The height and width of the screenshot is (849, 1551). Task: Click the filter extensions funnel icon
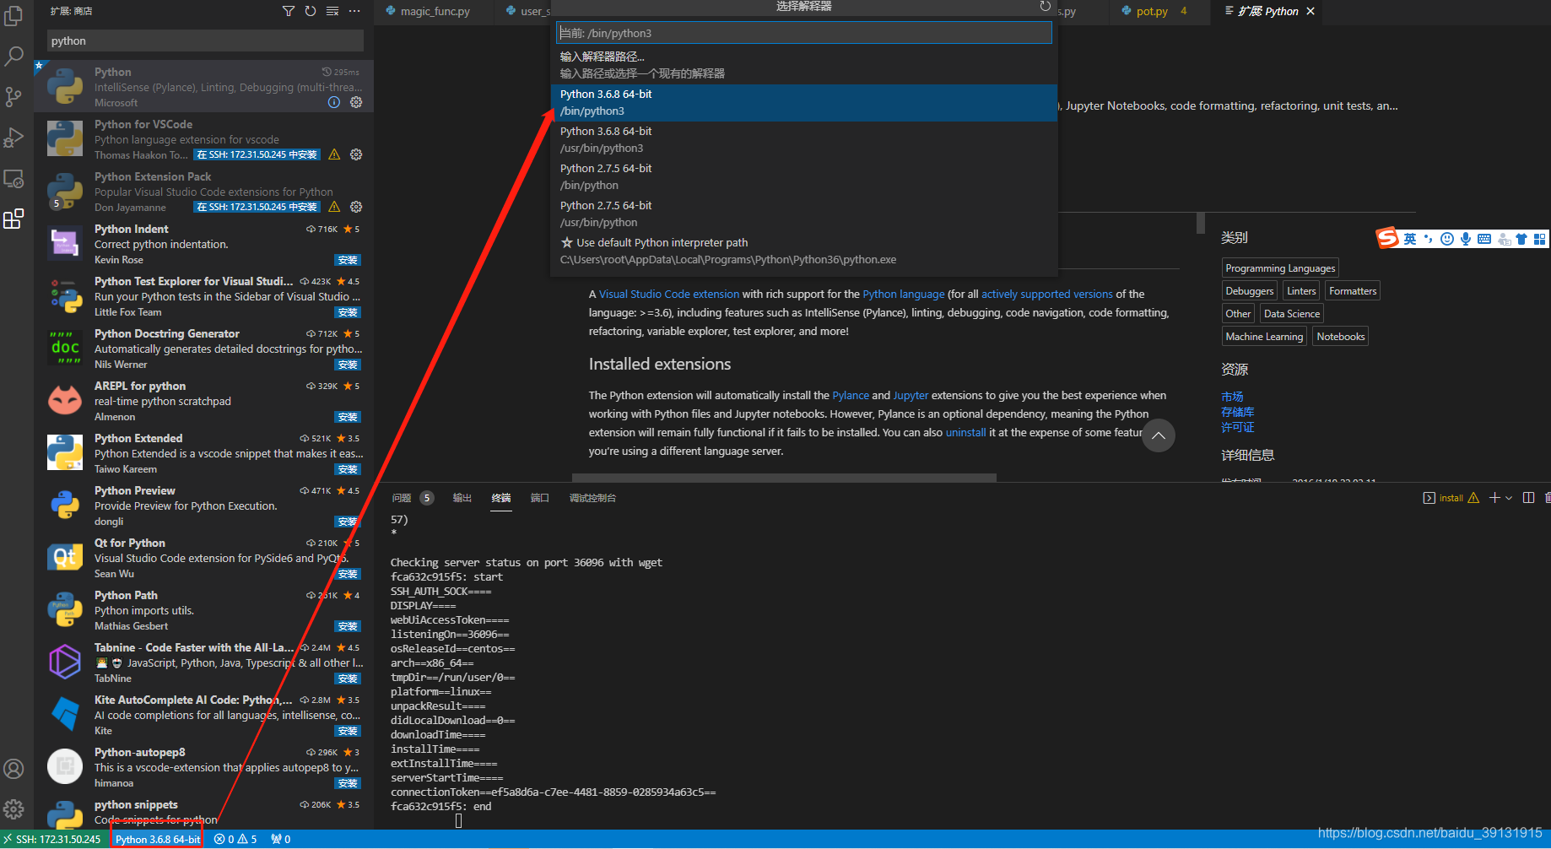[x=289, y=11]
